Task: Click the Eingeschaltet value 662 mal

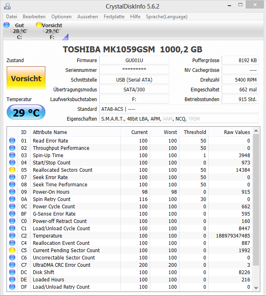Action: pos(240,89)
